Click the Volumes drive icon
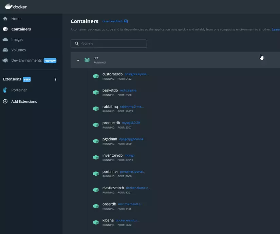This screenshot has height=234, width=280. point(5,50)
